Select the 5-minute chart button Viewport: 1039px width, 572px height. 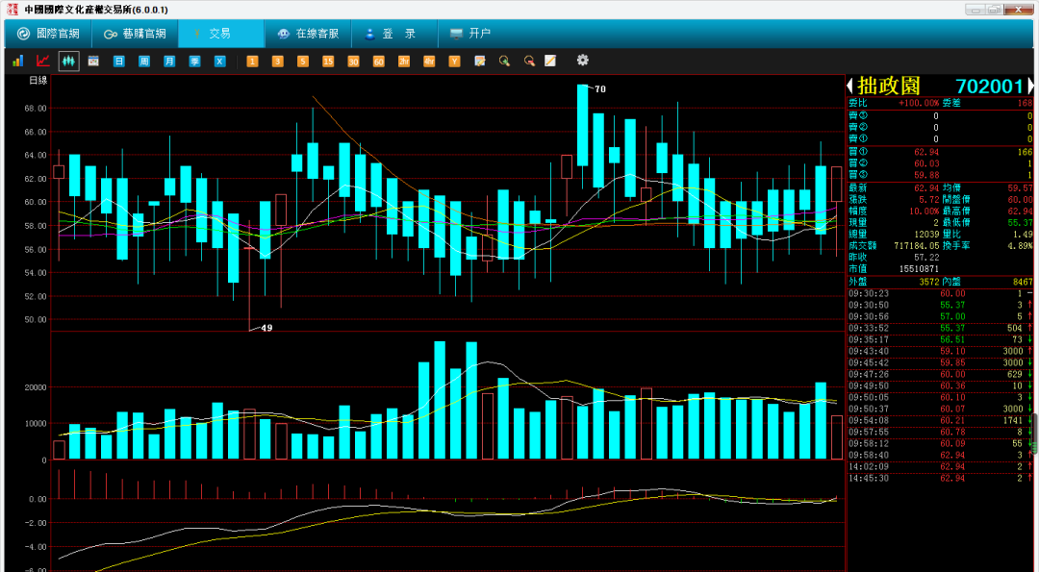[x=303, y=61]
